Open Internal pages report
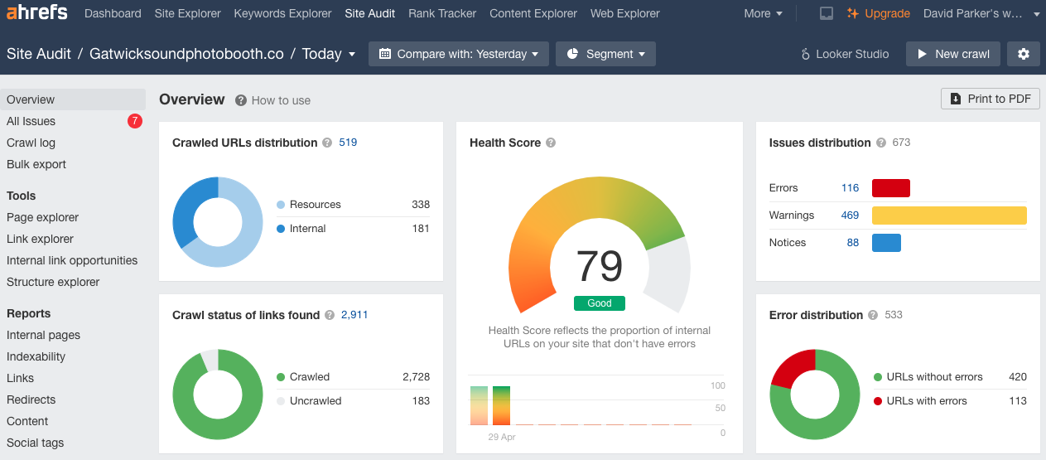Viewport: 1046px width, 460px height. pos(43,335)
